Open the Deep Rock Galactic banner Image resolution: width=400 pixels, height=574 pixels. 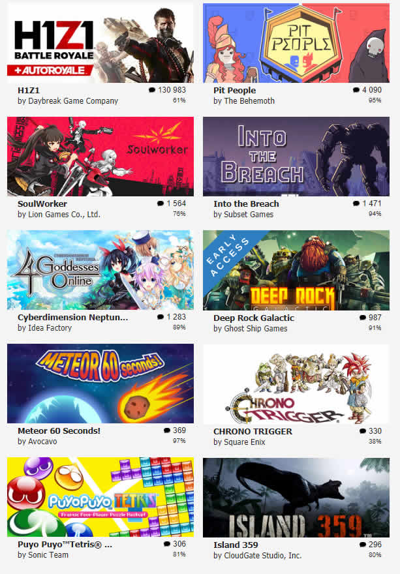(x=296, y=270)
